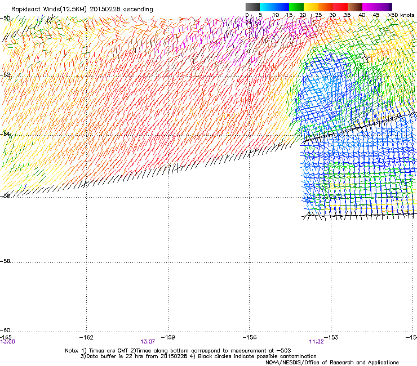The width and height of the screenshot is (417, 366).
Task: Click the '-165' longitude axis label
Action: [6, 337]
